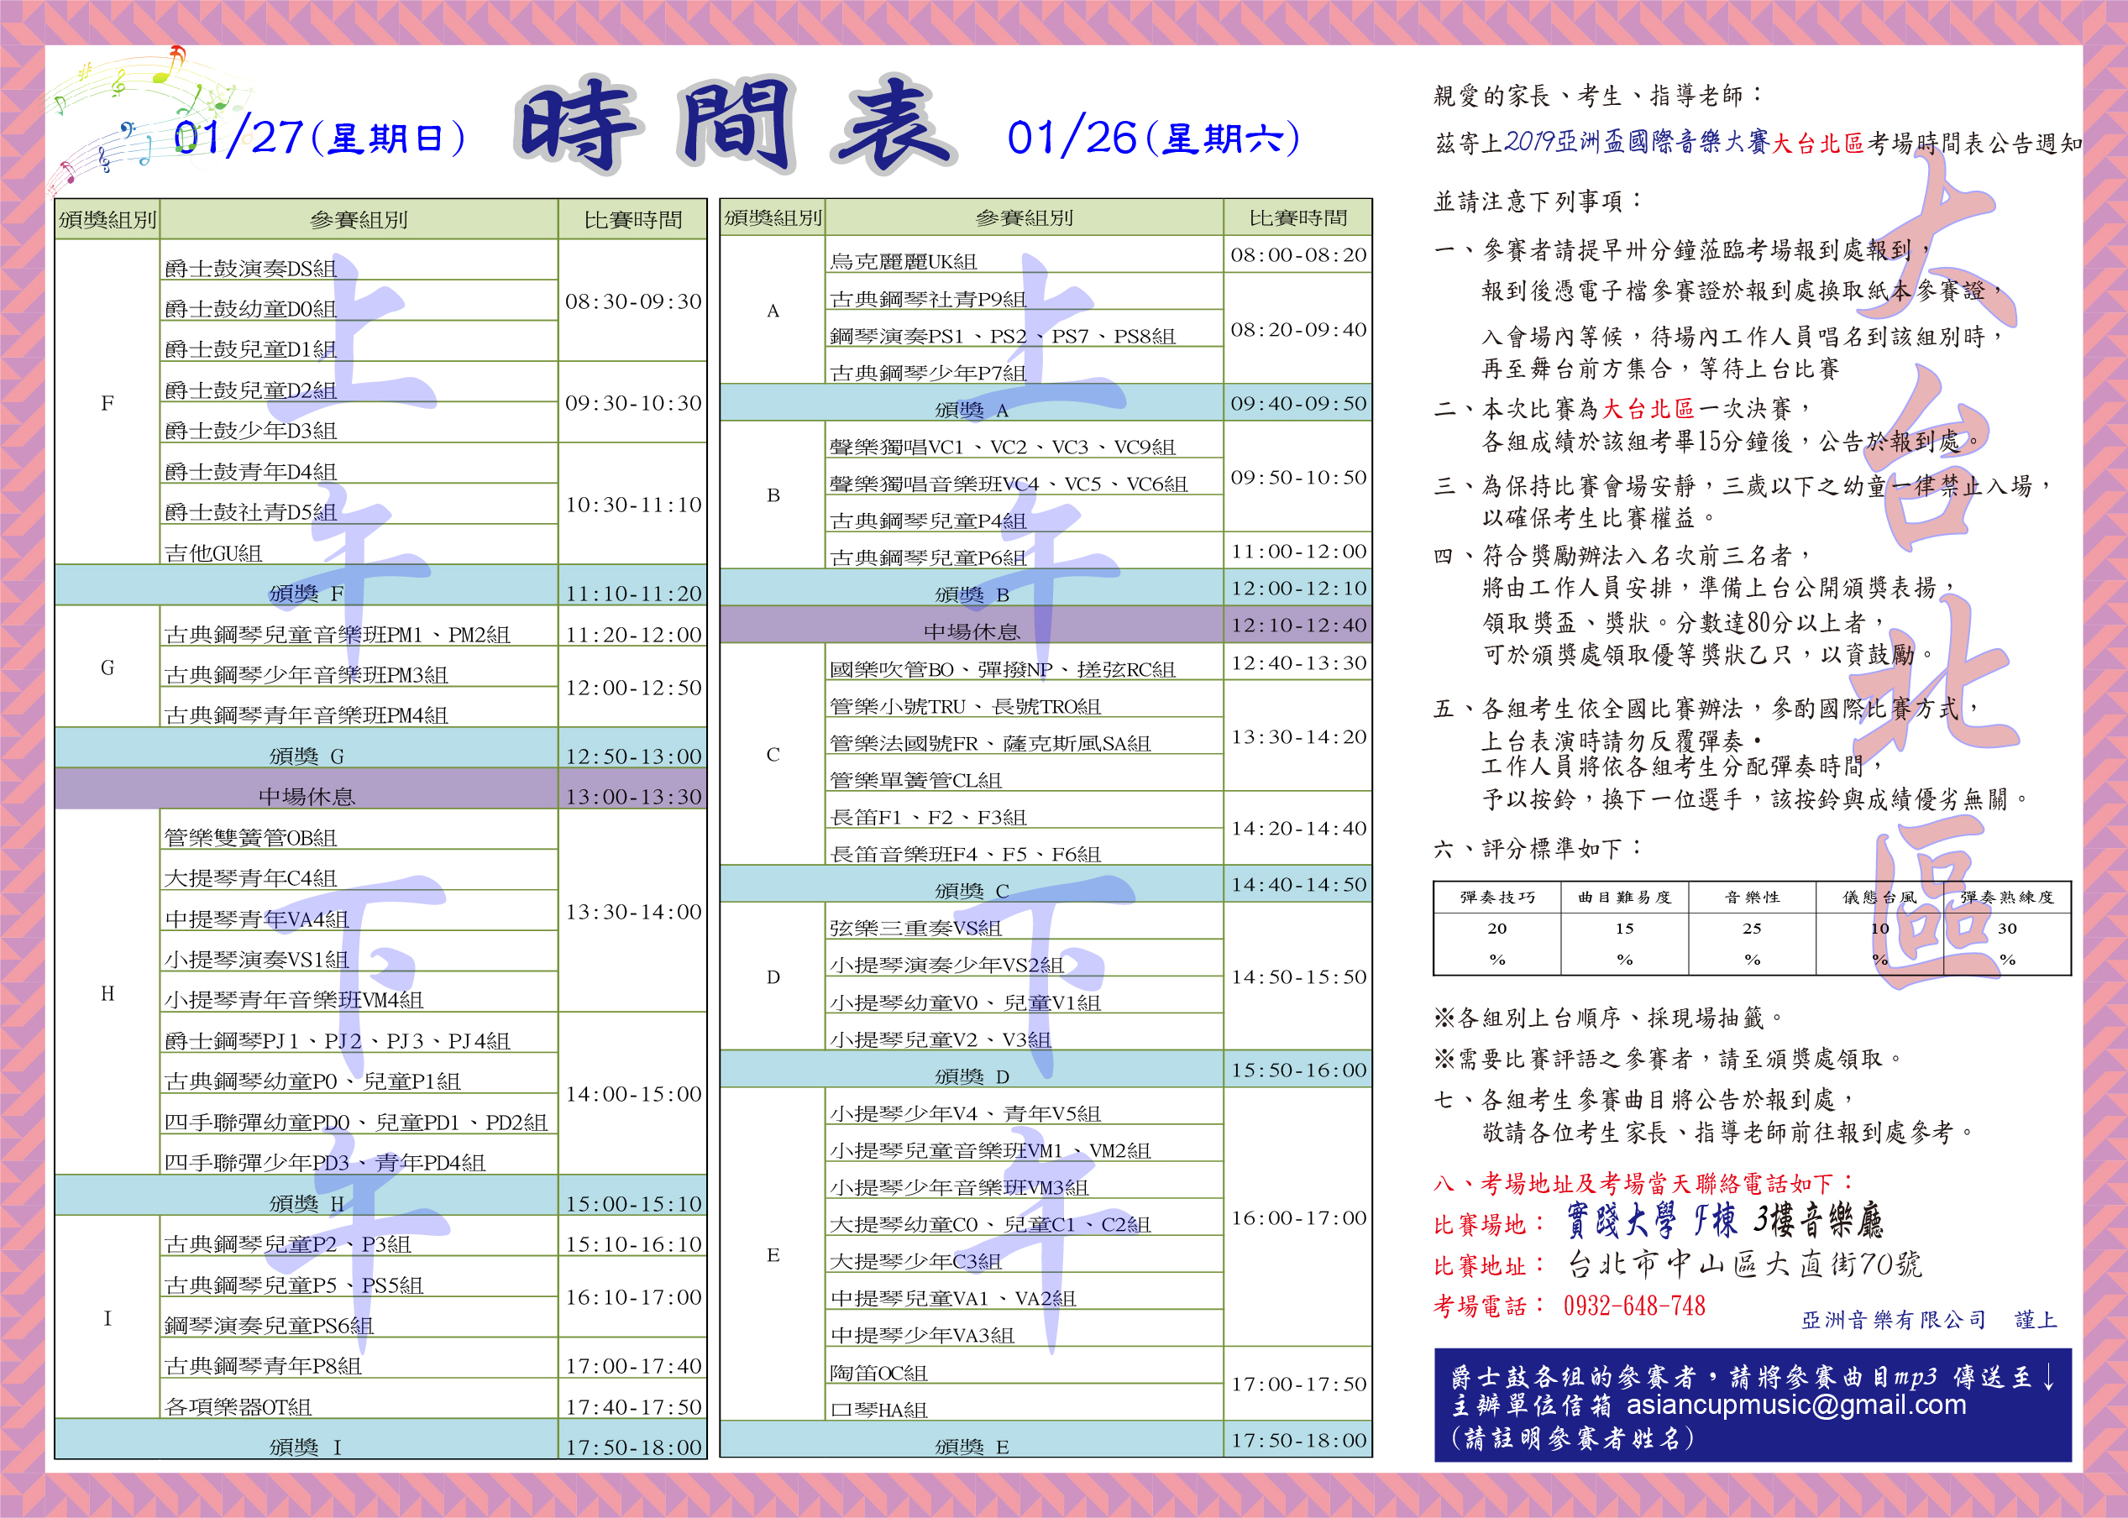Viewport: 2128px width, 1518px height.
Task: Click the 亞洲音樂有限公司 signature text
Action: (x=1894, y=1319)
